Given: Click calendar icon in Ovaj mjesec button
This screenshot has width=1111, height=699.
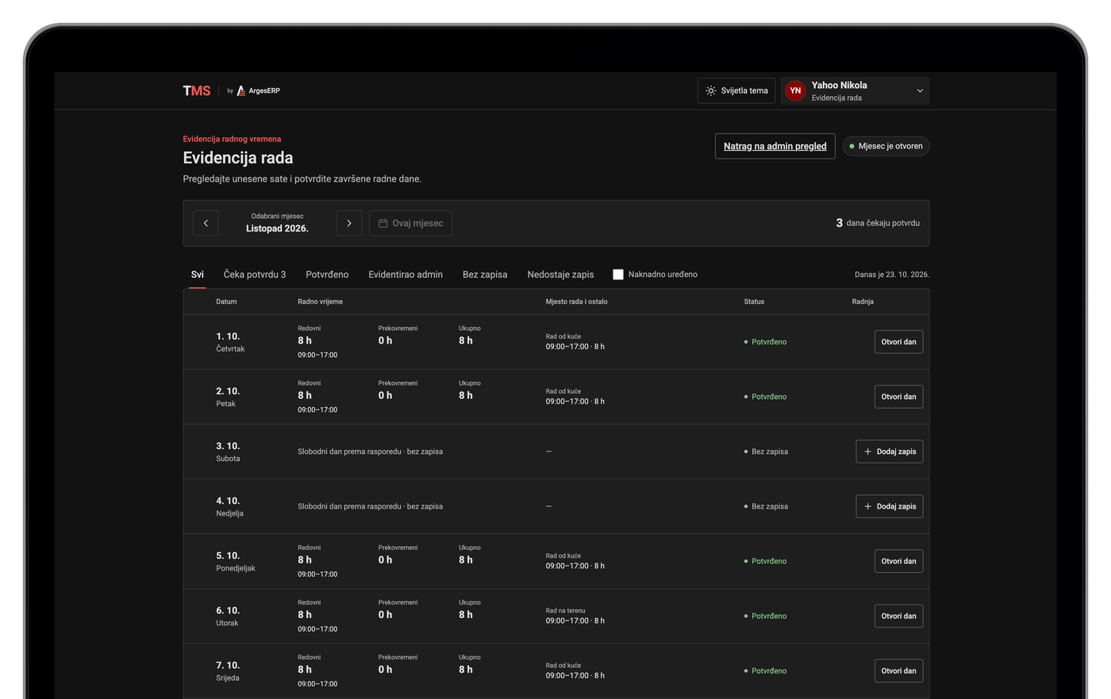Looking at the screenshot, I should [x=383, y=223].
